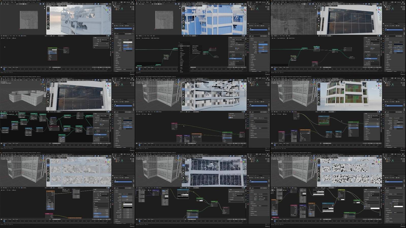406x228 pixels.
Task: Open Surface Principled BSDF dropdown in sunset-sky building shot
Action: (128, 40)
